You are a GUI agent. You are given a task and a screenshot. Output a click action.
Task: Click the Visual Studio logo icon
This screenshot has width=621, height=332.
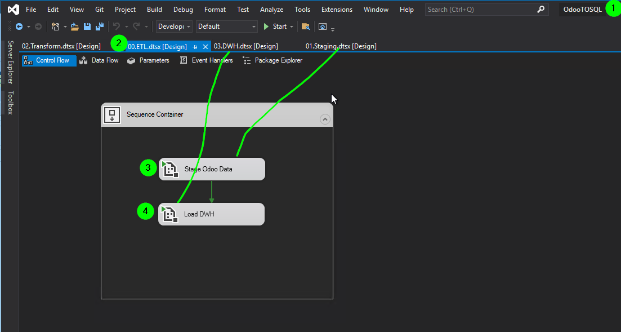point(14,9)
